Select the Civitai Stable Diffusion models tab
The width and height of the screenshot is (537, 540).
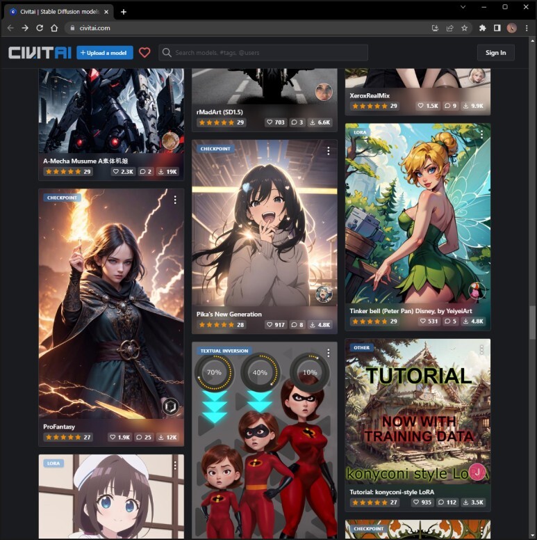point(58,12)
